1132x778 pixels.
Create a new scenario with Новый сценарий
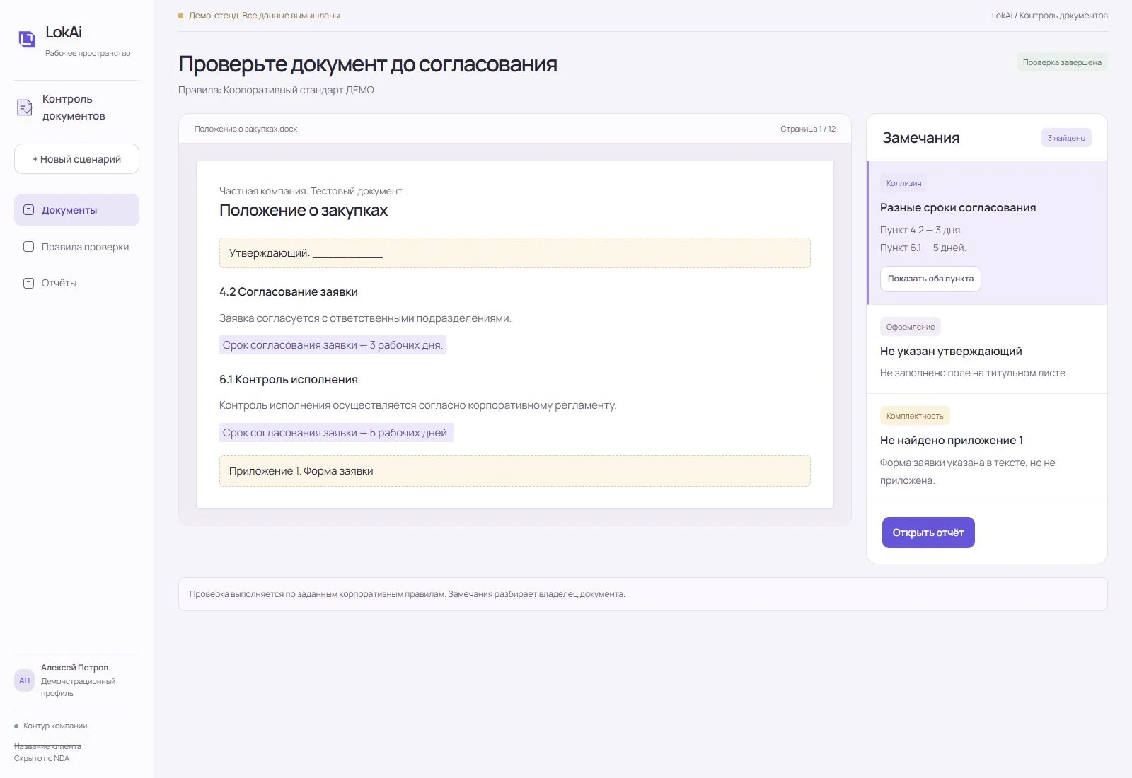click(x=76, y=159)
